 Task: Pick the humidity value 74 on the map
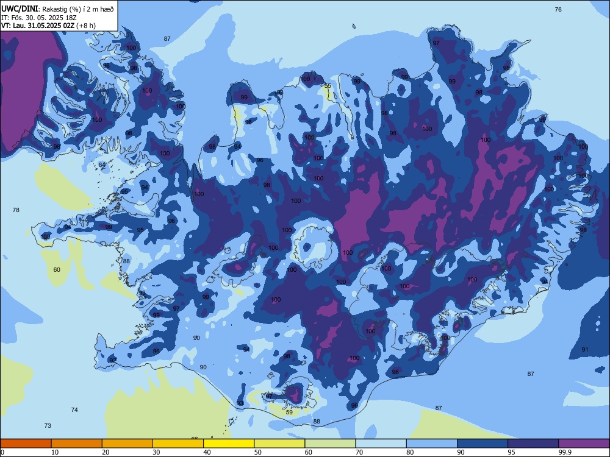pos(74,409)
